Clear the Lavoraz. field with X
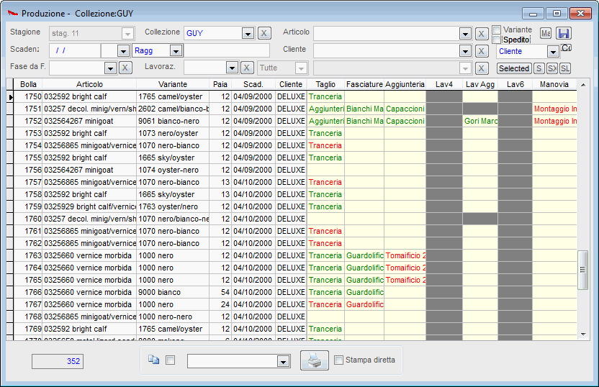 coord(247,68)
